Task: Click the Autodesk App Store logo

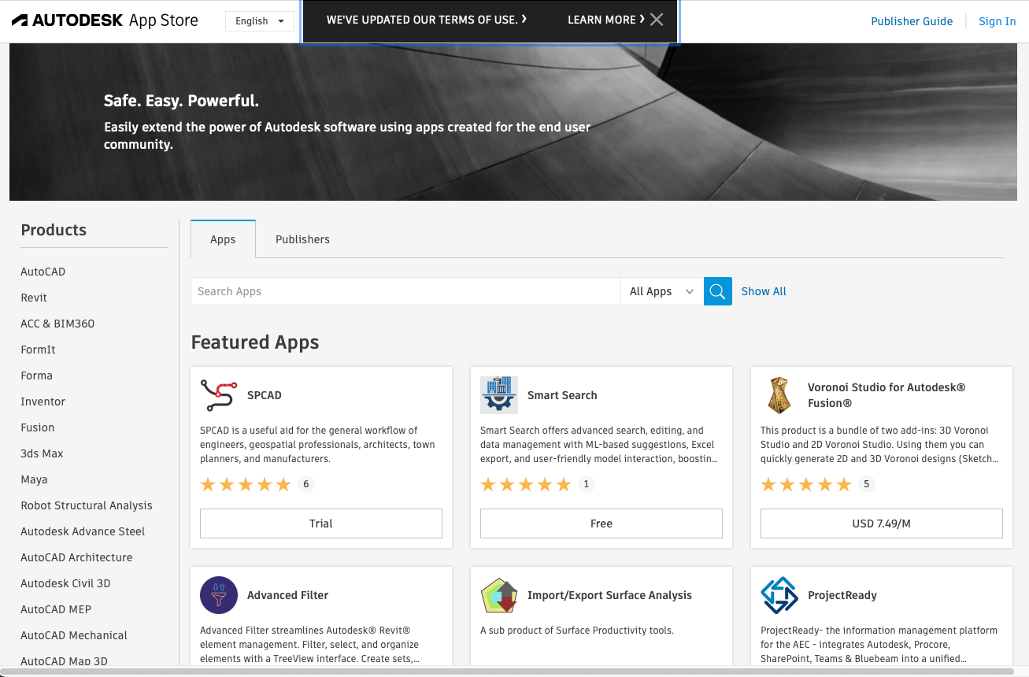Action: [x=105, y=20]
